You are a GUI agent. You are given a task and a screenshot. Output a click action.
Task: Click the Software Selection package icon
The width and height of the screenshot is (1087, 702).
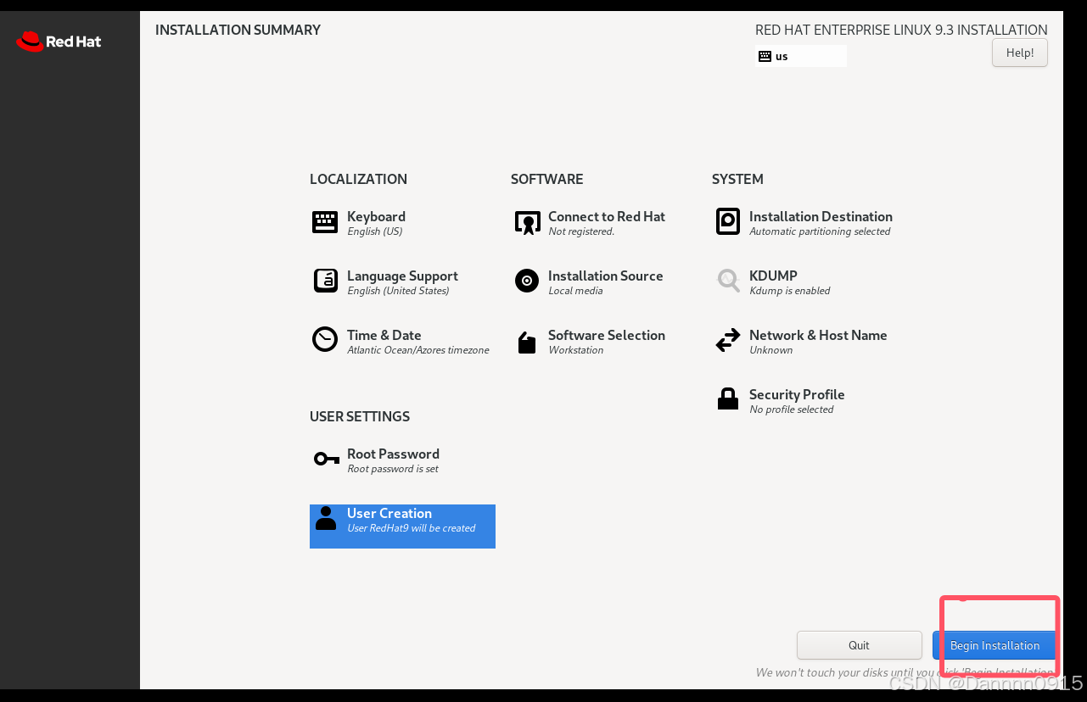click(x=527, y=342)
